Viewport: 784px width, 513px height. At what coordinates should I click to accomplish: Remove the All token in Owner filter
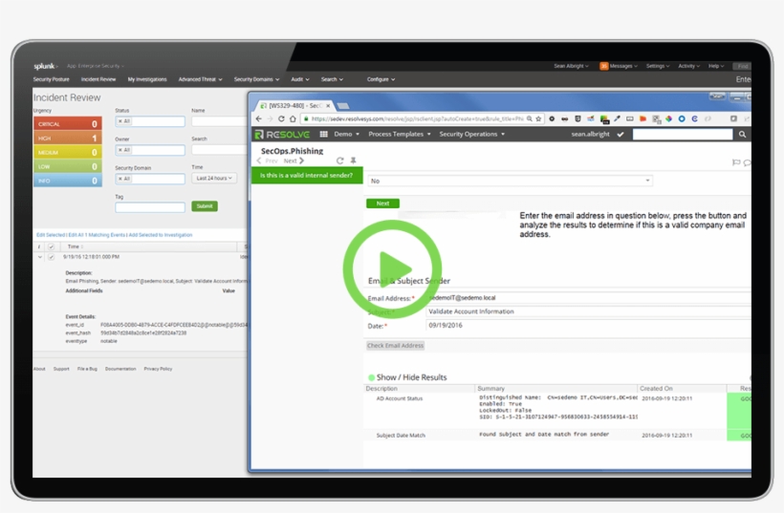(x=120, y=150)
